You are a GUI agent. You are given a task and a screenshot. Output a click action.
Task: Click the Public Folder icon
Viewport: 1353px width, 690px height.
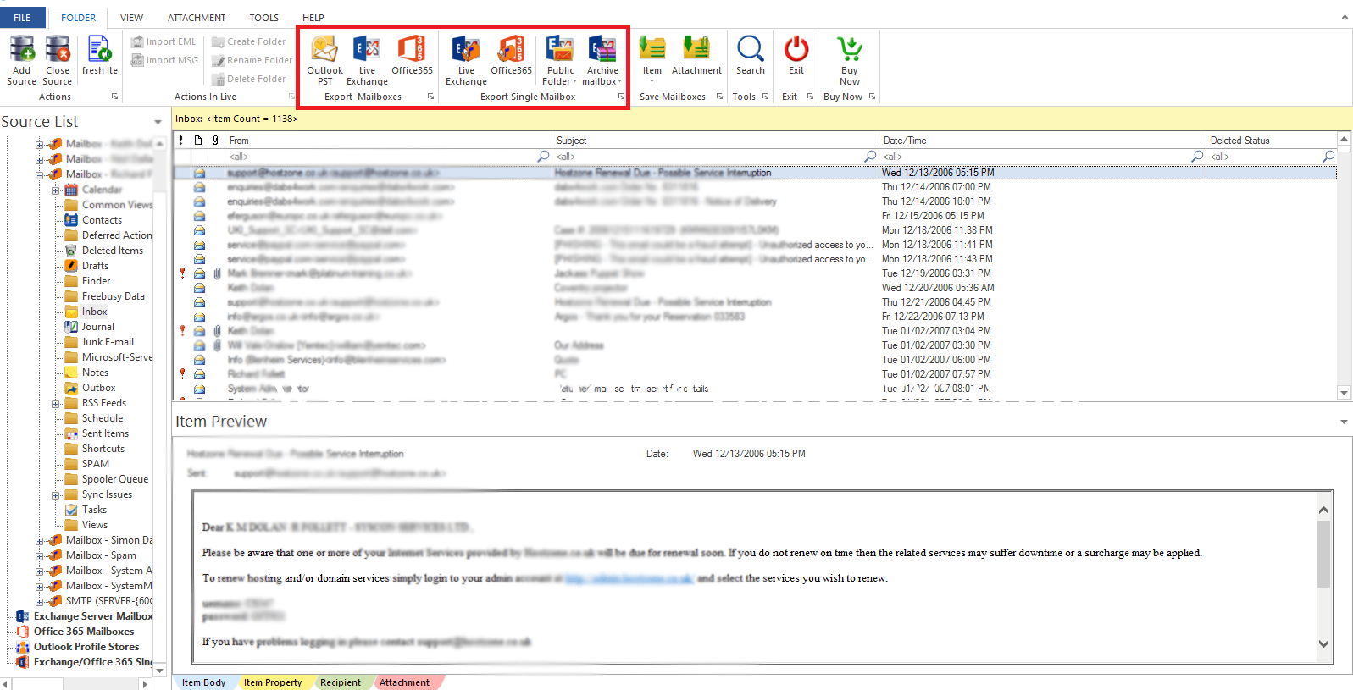point(560,49)
